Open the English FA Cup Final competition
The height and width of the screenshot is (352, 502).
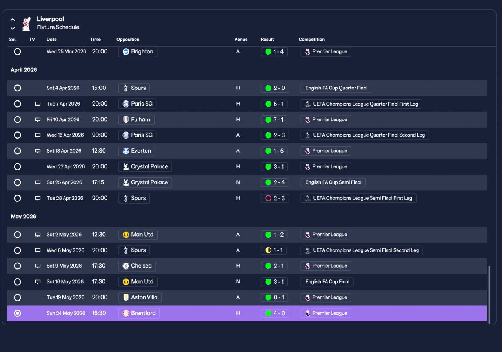[327, 282]
